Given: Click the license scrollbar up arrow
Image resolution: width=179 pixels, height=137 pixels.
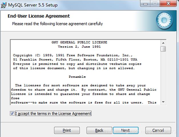Looking at the screenshot, I should coord(163,43).
